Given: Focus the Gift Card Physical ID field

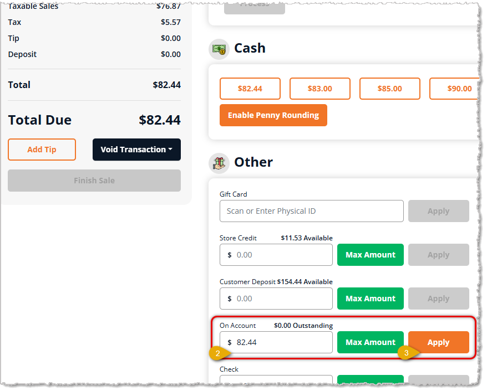Looking at the screenshot, I should [312, 211].
